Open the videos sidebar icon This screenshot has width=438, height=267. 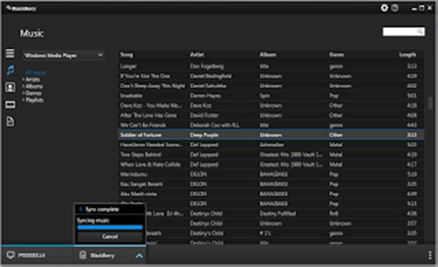11,105
